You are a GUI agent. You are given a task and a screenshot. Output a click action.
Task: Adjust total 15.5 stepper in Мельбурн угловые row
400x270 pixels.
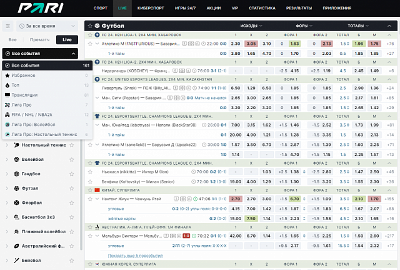point(347,246)
